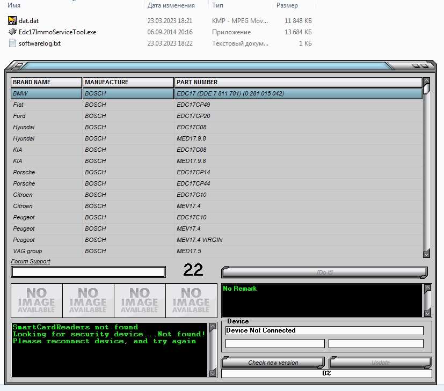Click the icon at the left of the tool's title bar

tap(18, 66)
